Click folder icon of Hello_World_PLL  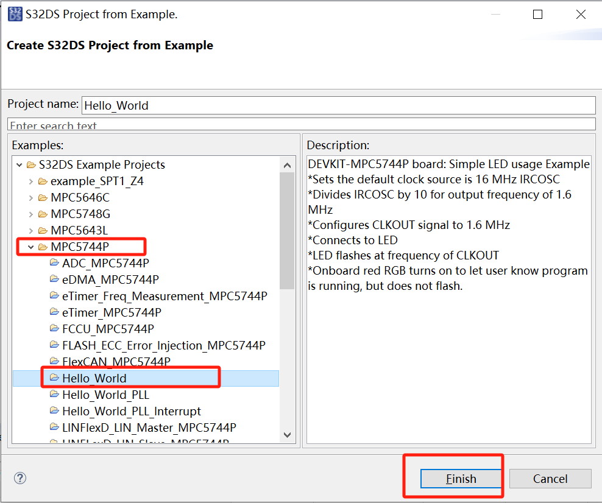[54, 394]
